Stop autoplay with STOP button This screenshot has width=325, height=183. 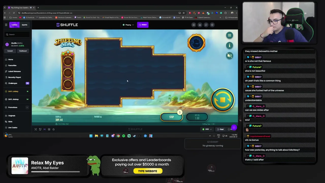click(171, 117)
